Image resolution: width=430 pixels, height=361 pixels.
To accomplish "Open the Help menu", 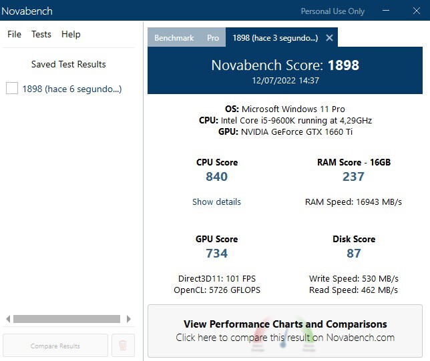I will click(71, 34).
